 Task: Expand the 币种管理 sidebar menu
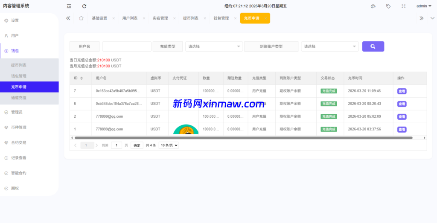pos(29,127)
